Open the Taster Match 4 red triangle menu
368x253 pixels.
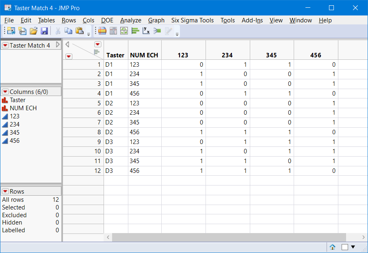5,46
